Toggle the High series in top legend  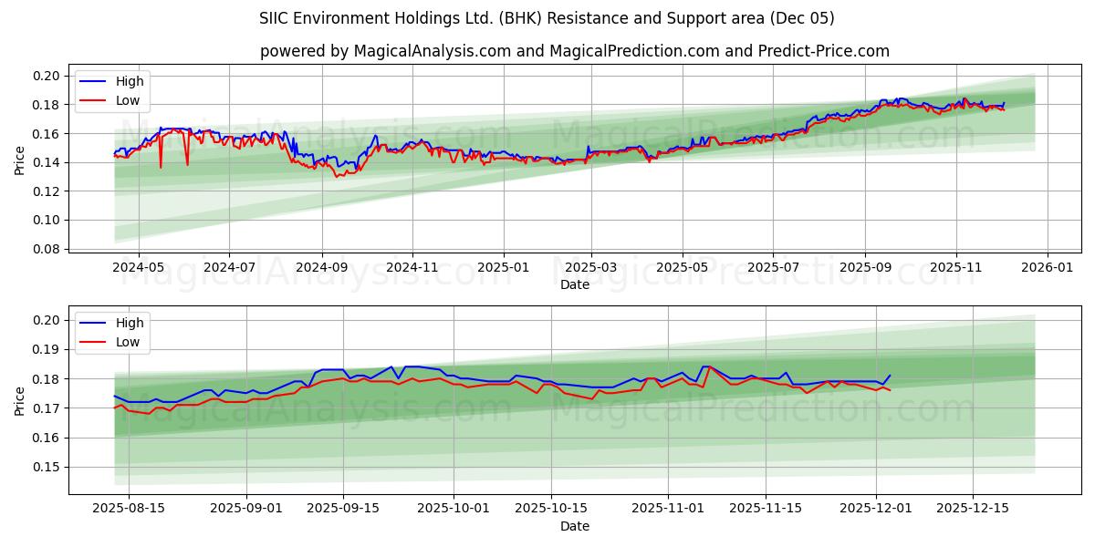[130, 81]
